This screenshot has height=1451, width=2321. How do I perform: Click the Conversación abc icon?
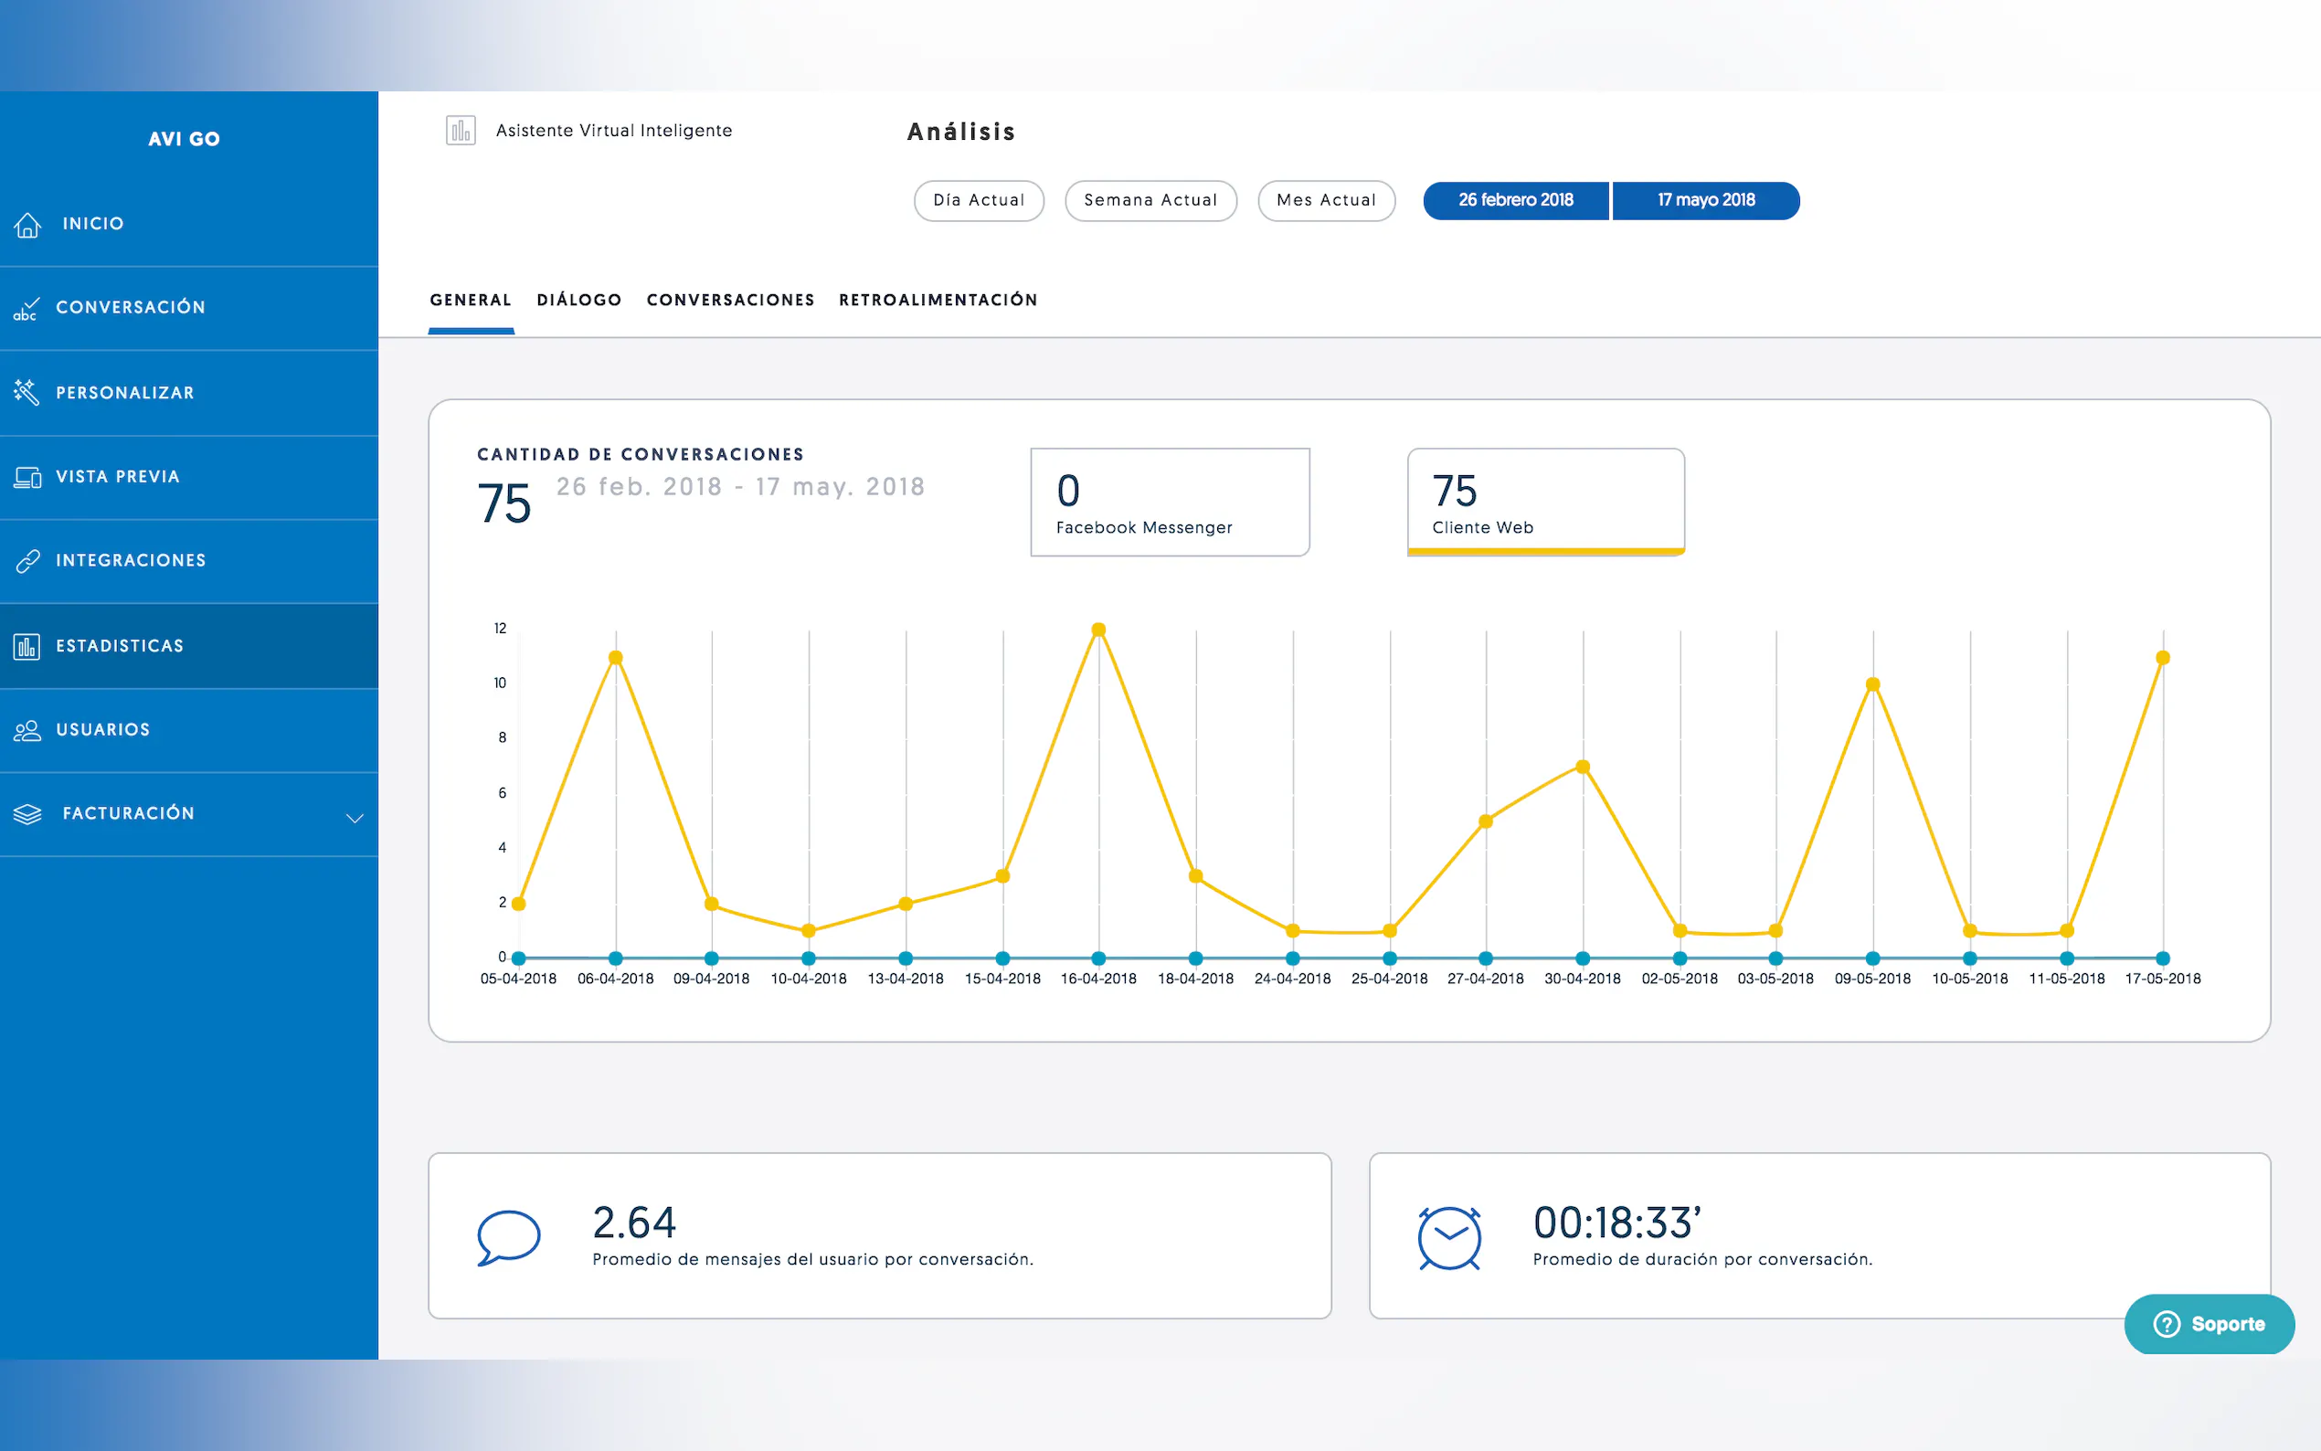click(x=26, y=308)
